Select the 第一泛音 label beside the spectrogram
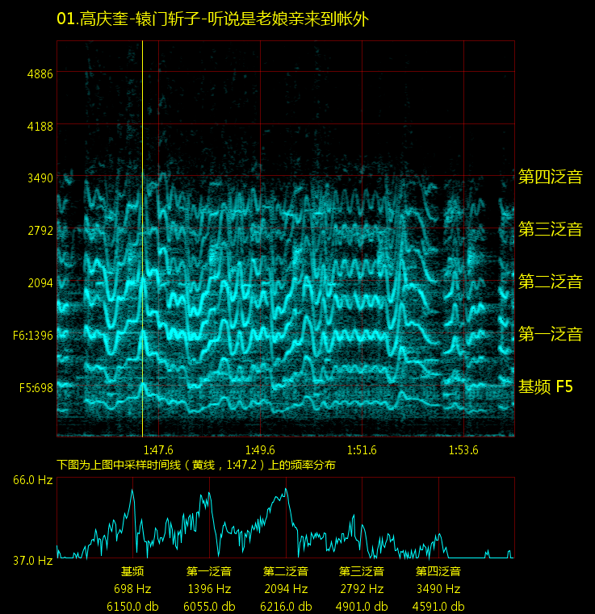This screenshot has height=614, width=595. click(x=550, y=334)
